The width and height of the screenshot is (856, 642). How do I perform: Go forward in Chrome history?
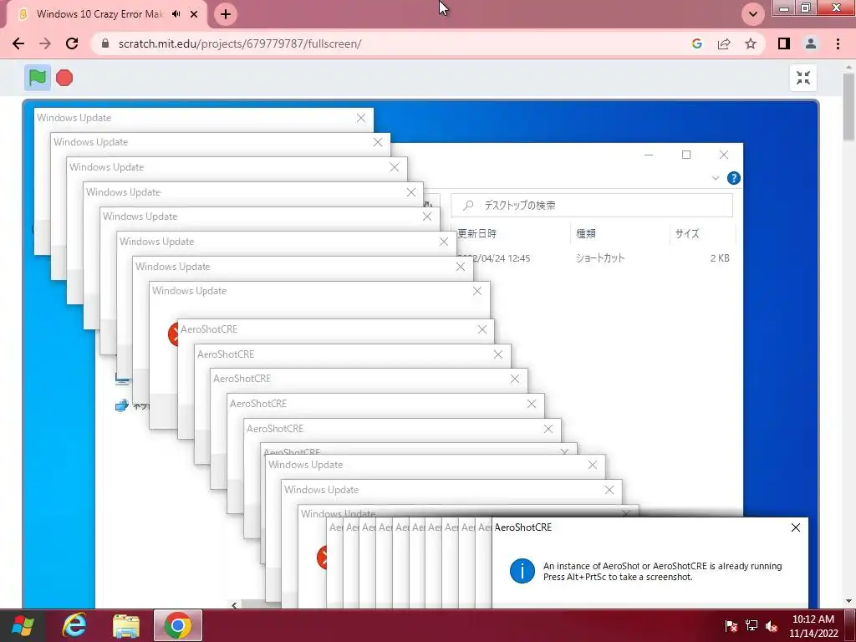[x=45, y=43]
